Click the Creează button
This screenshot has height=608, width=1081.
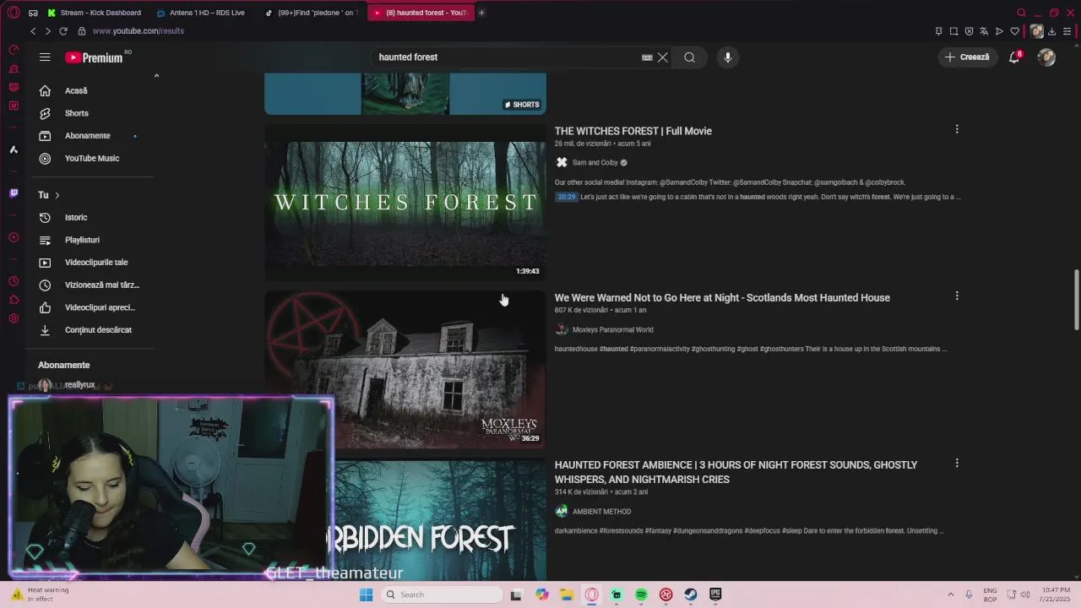(967, 57)
